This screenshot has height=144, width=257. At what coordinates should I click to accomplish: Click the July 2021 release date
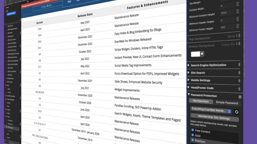(85, 88)
